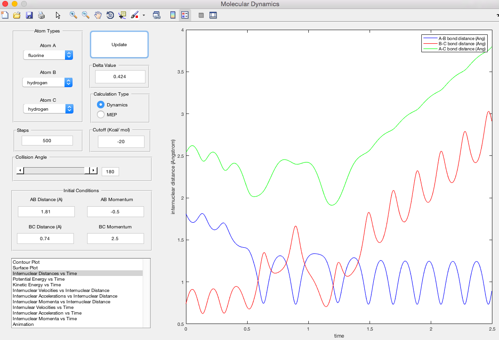Activate the Pan hand tool
This screenshot has height=340, width=499.
[x=98, y=15]
